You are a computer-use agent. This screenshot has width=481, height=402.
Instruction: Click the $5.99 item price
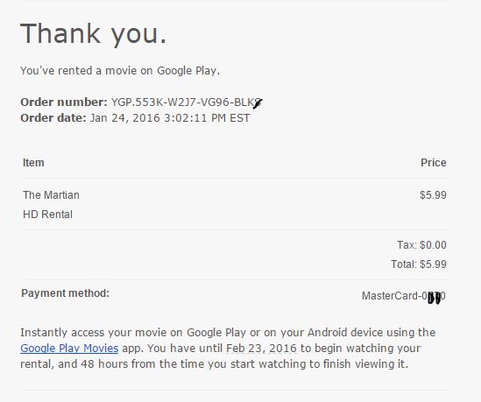433,195
